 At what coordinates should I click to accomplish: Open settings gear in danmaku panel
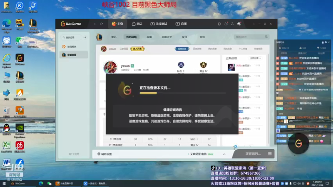point(326,42)
